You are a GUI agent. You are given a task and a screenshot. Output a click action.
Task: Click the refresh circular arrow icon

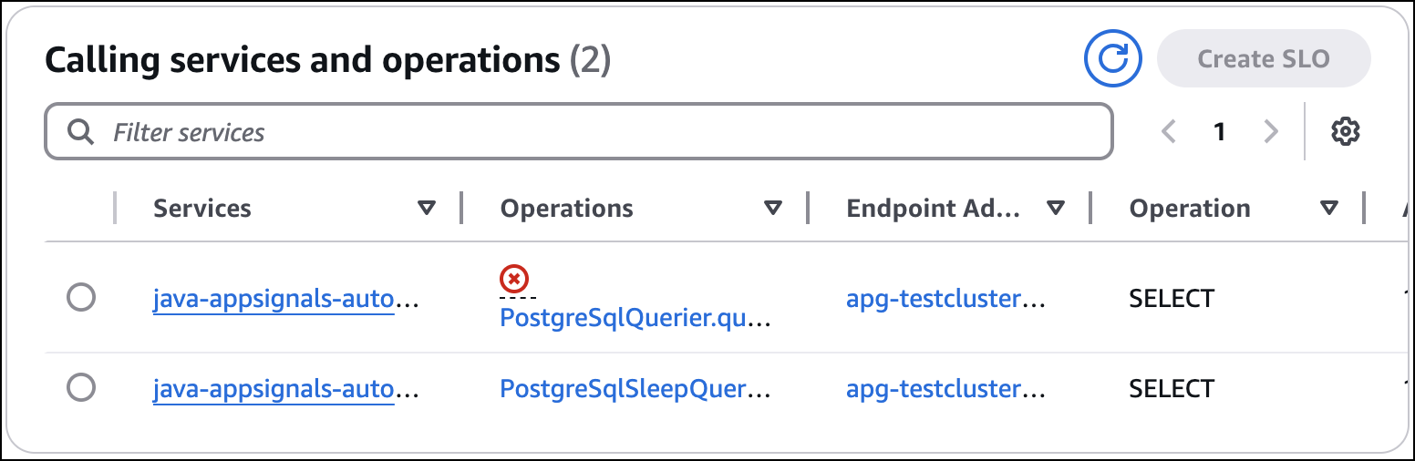(x=1112, y=59)
